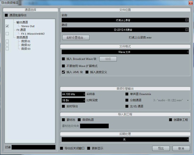Screen dimensions: 194x155
Task: Open the 后期处理 dropdown
Action: (125, 139)
